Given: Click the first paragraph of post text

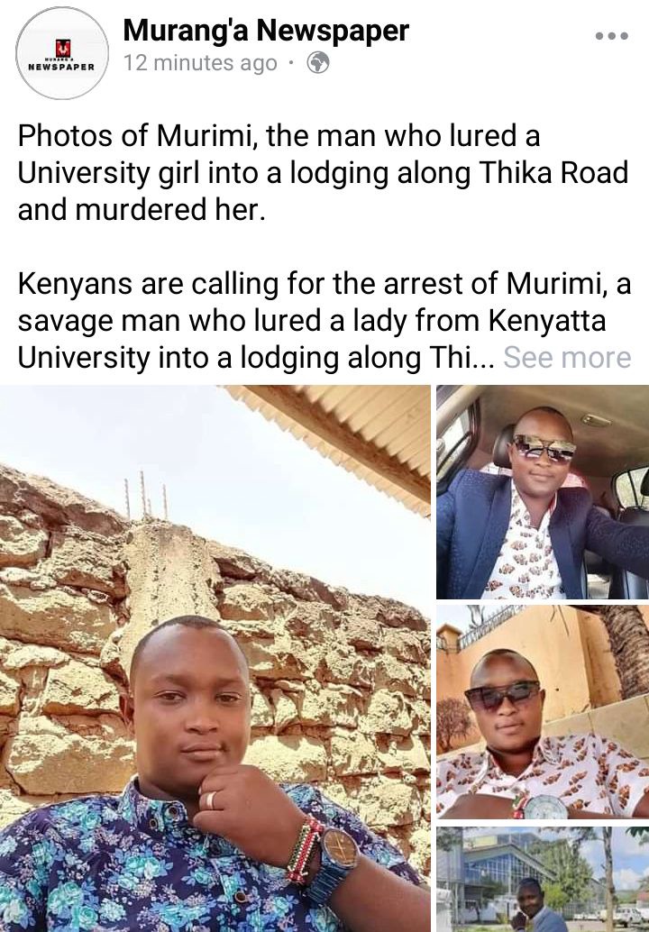Looking at the screenshot, I should click(x=323, y=173).
